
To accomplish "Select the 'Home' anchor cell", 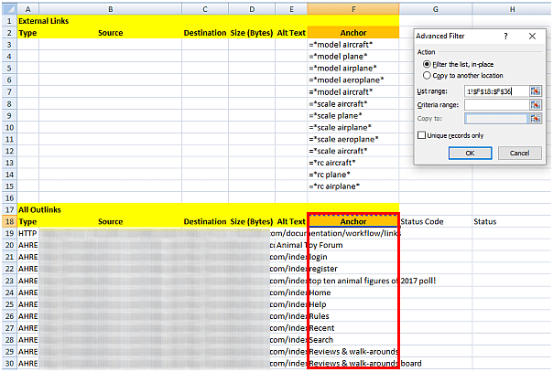I will point(353,292).
